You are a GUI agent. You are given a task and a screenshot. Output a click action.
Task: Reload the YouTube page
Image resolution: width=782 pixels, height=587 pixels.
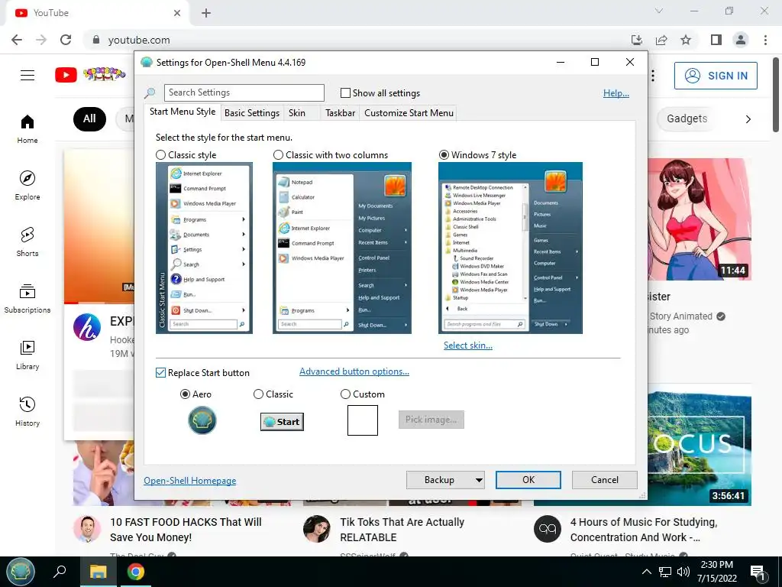[x=66, y=40]
